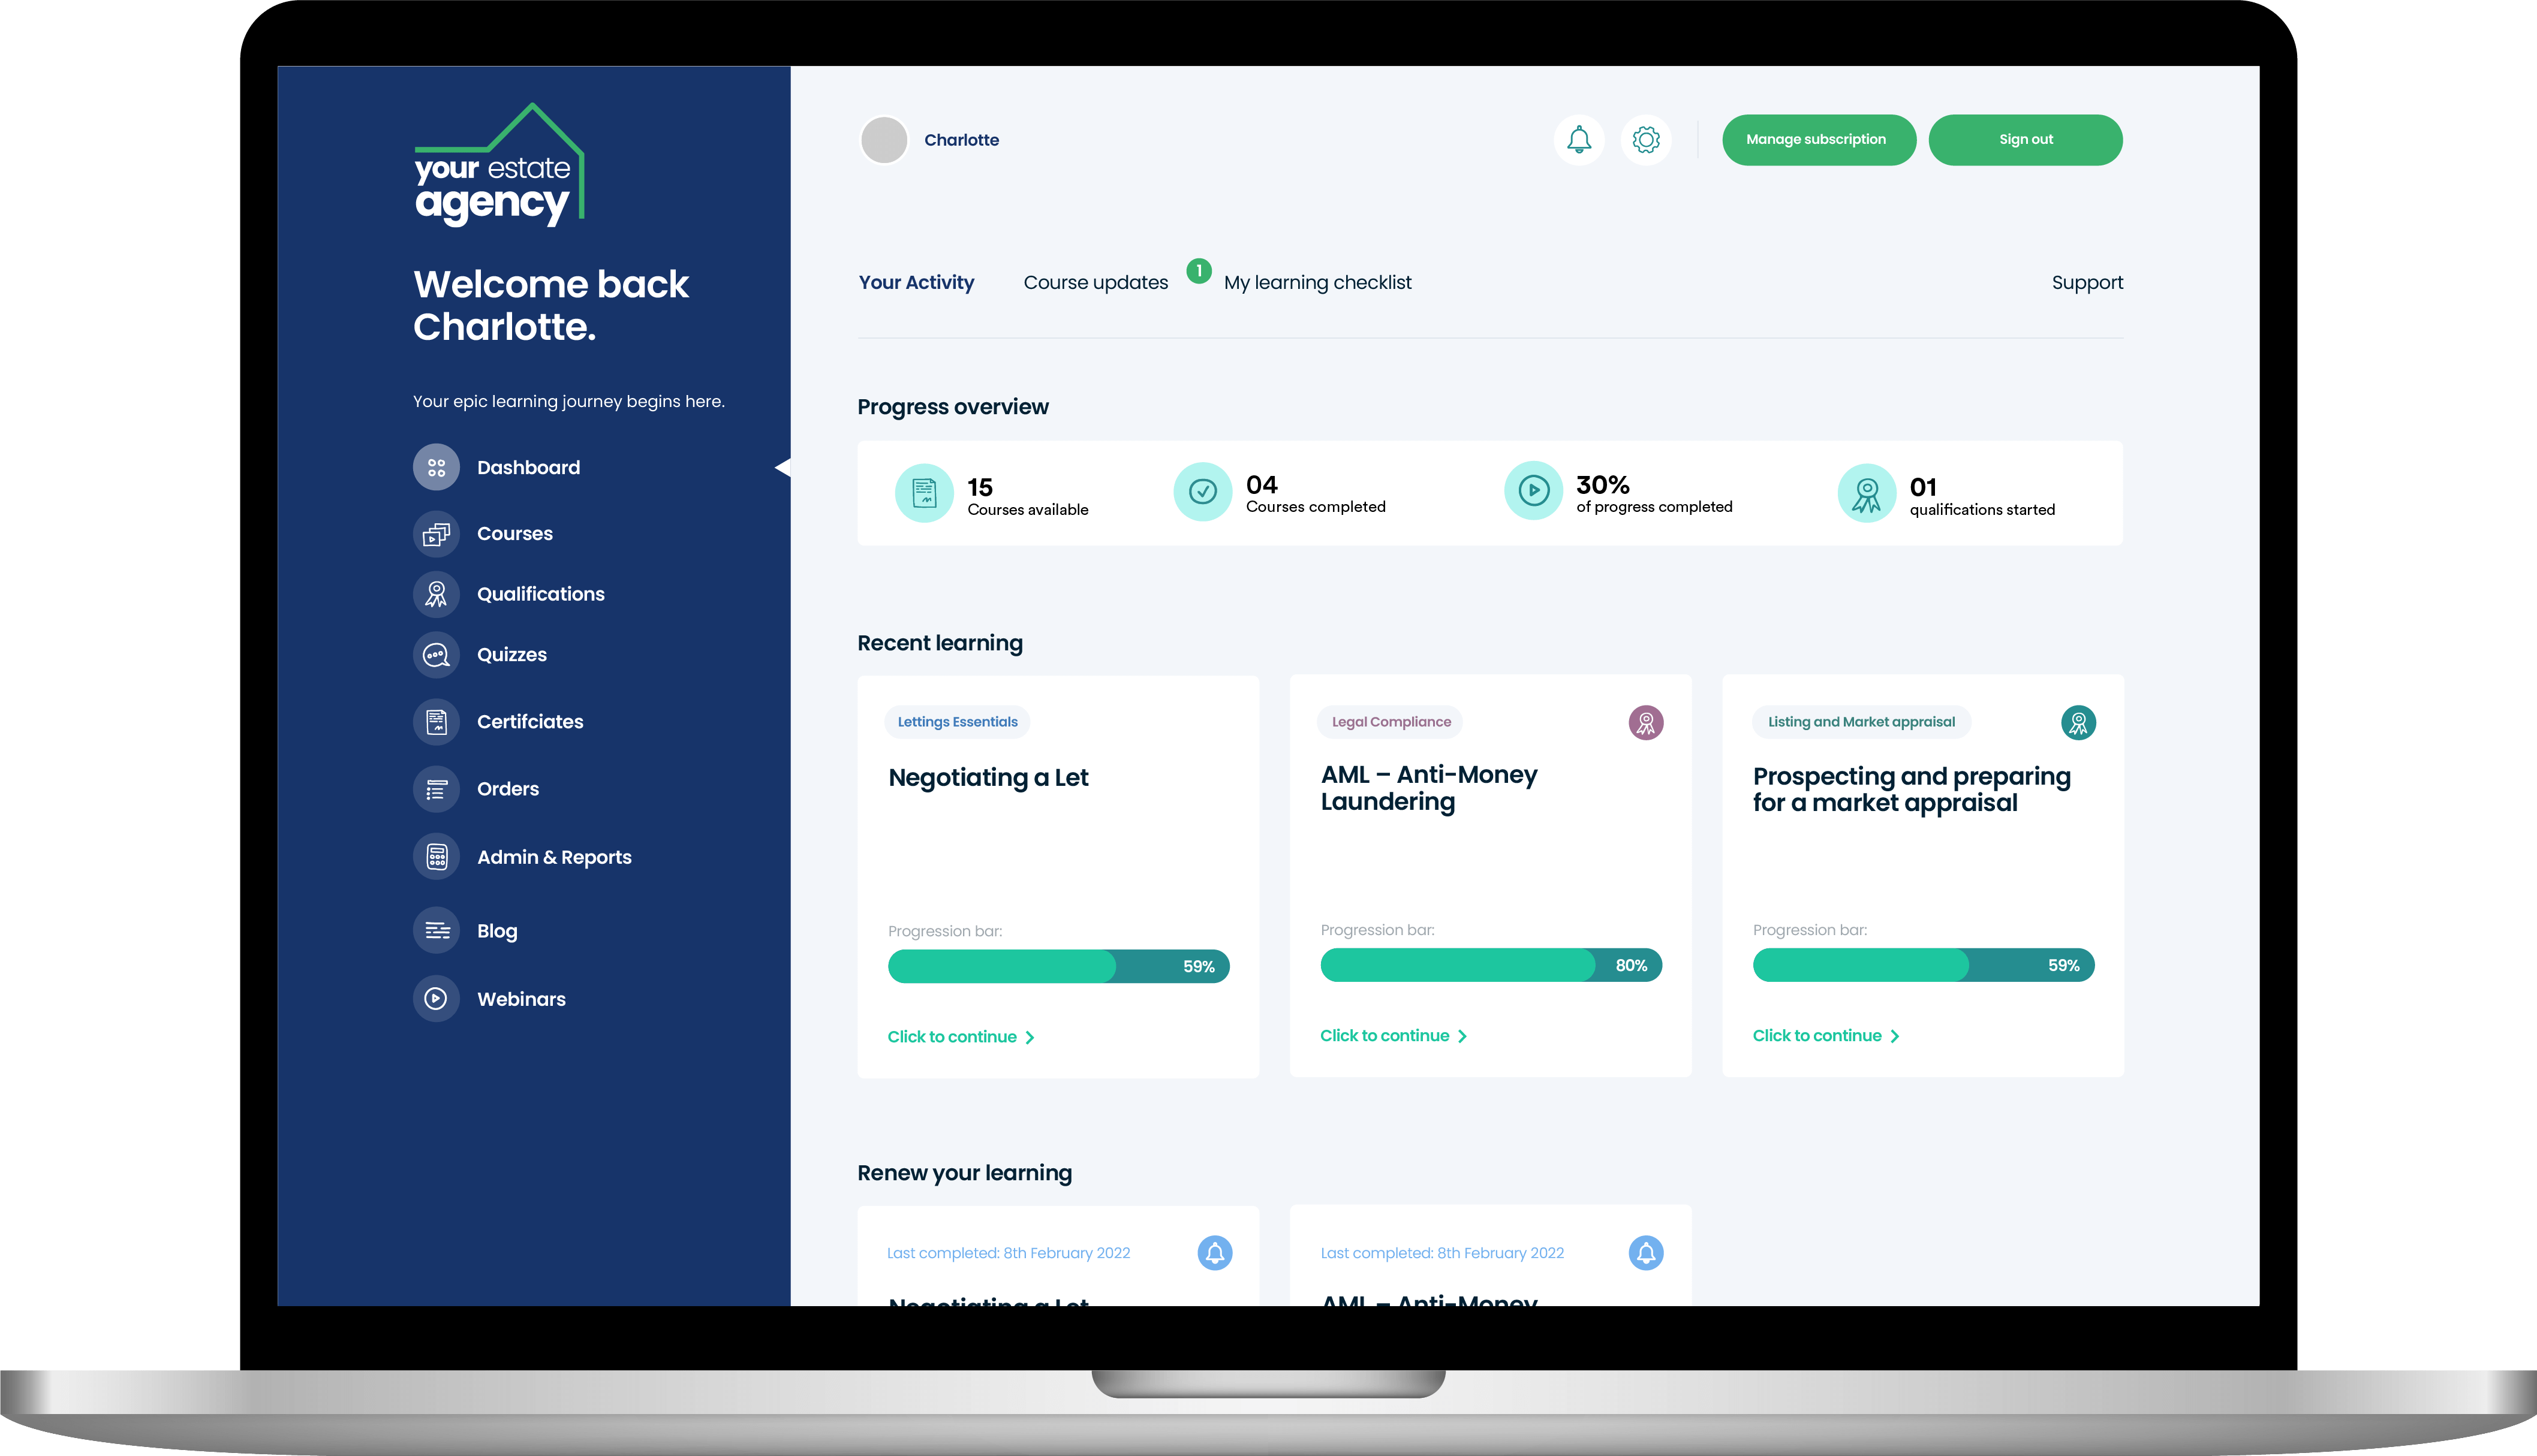
Task: Open Courses from the sidebar menu
Action: [x=514, y=534]
